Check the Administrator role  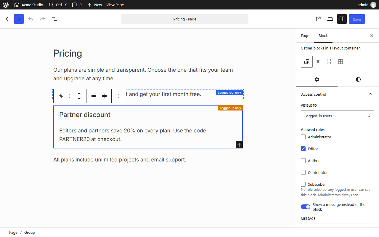[x=303, y=137]
